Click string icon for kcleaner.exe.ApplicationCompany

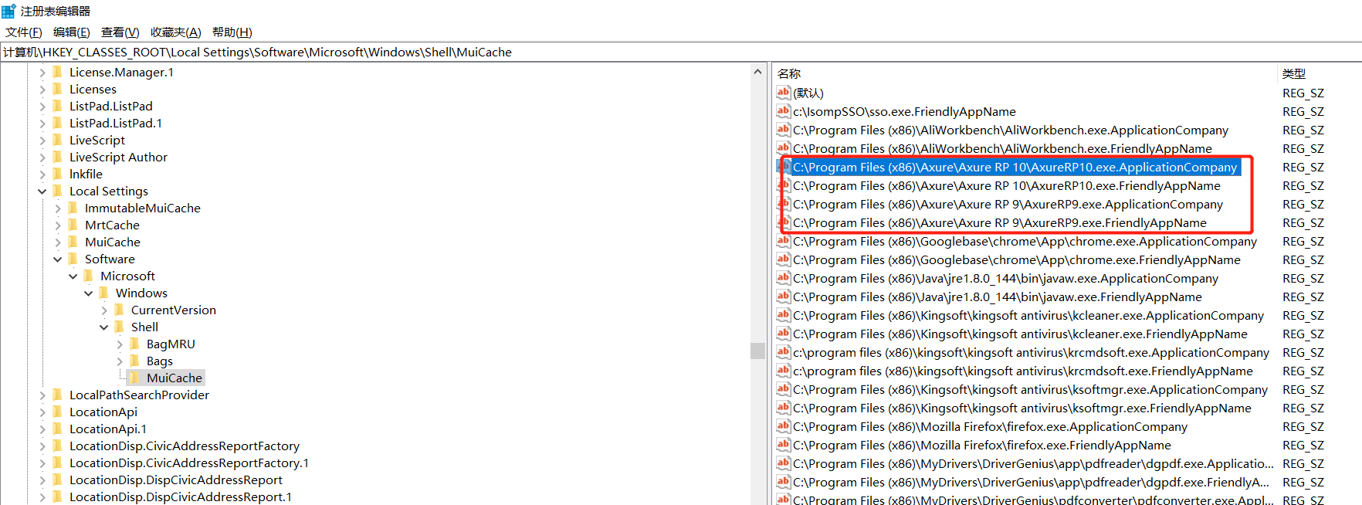point(784,315)
